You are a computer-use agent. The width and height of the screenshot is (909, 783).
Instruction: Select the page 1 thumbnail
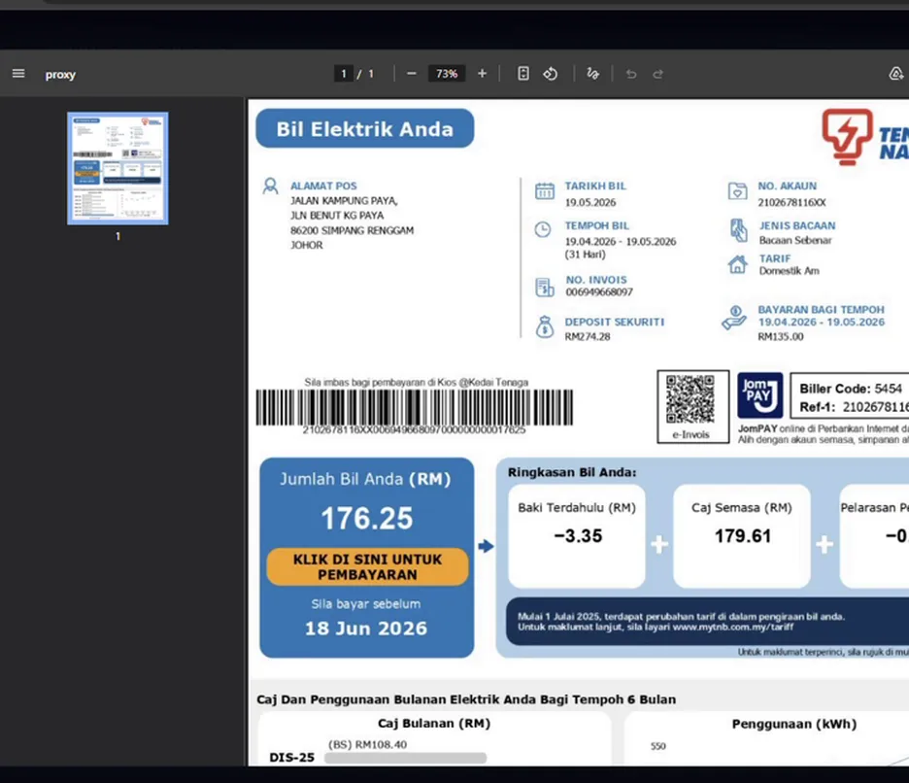(118, 168)
